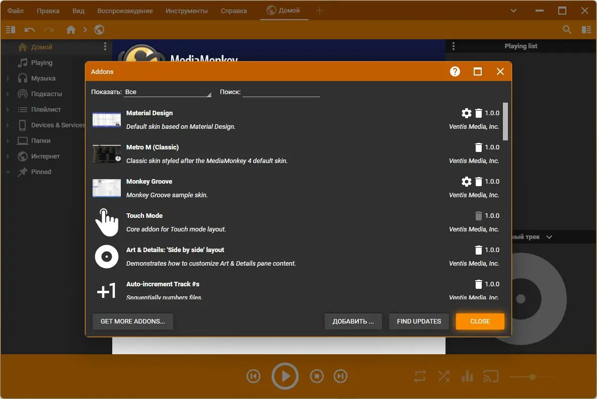Viewport: 597px width, 399px height.
Task: Select Подкасты in the sidebar
Action: click(46, 94)
